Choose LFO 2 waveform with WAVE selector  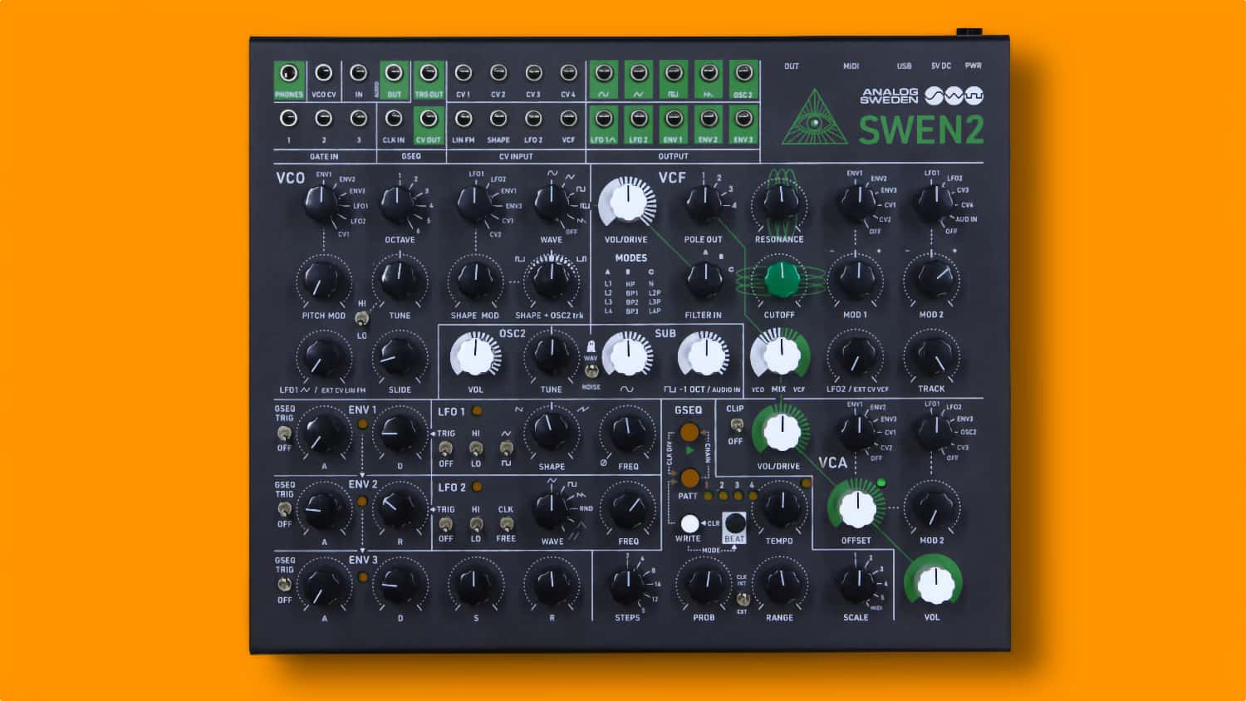point(552,509)
